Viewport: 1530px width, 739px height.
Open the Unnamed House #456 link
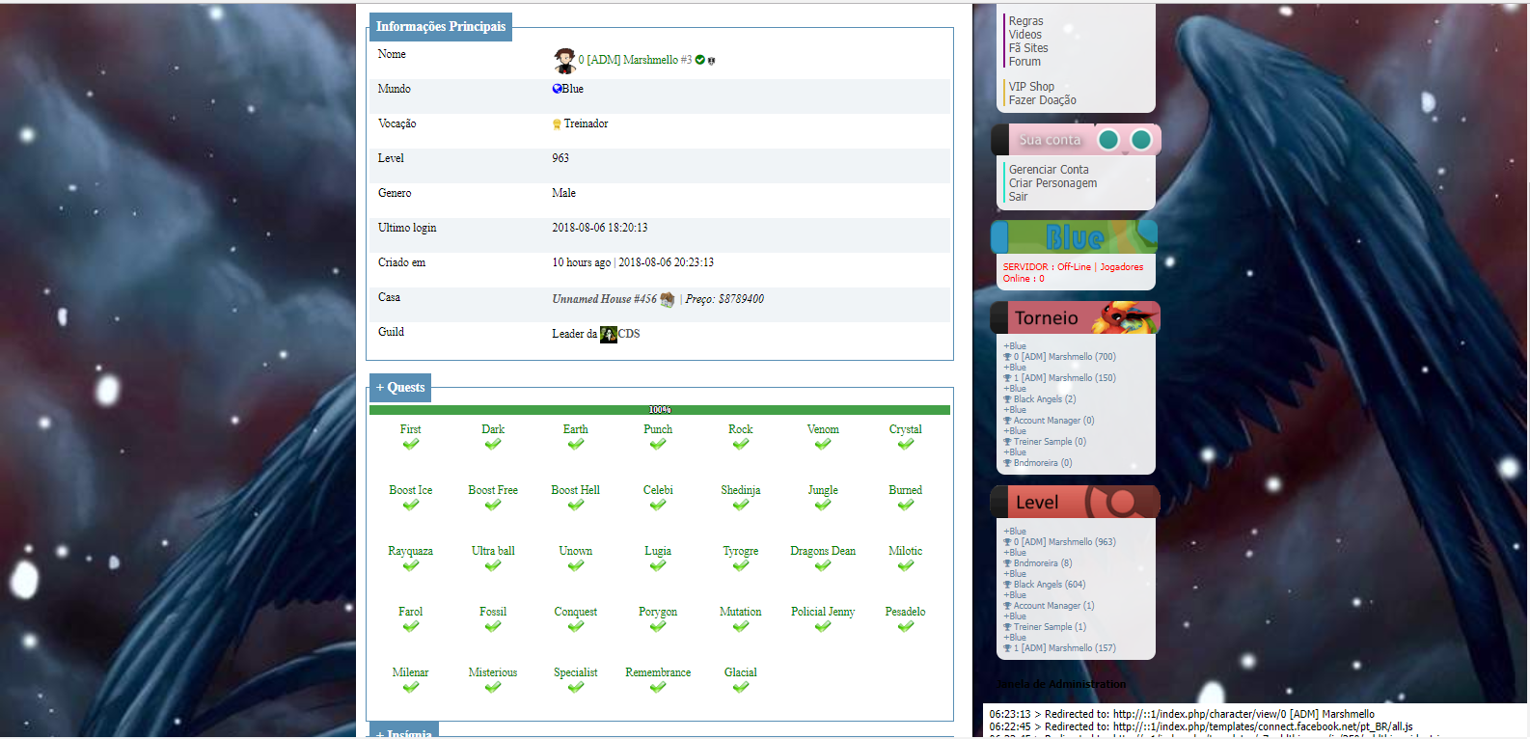pyautogui.click(x=604, y=299)
